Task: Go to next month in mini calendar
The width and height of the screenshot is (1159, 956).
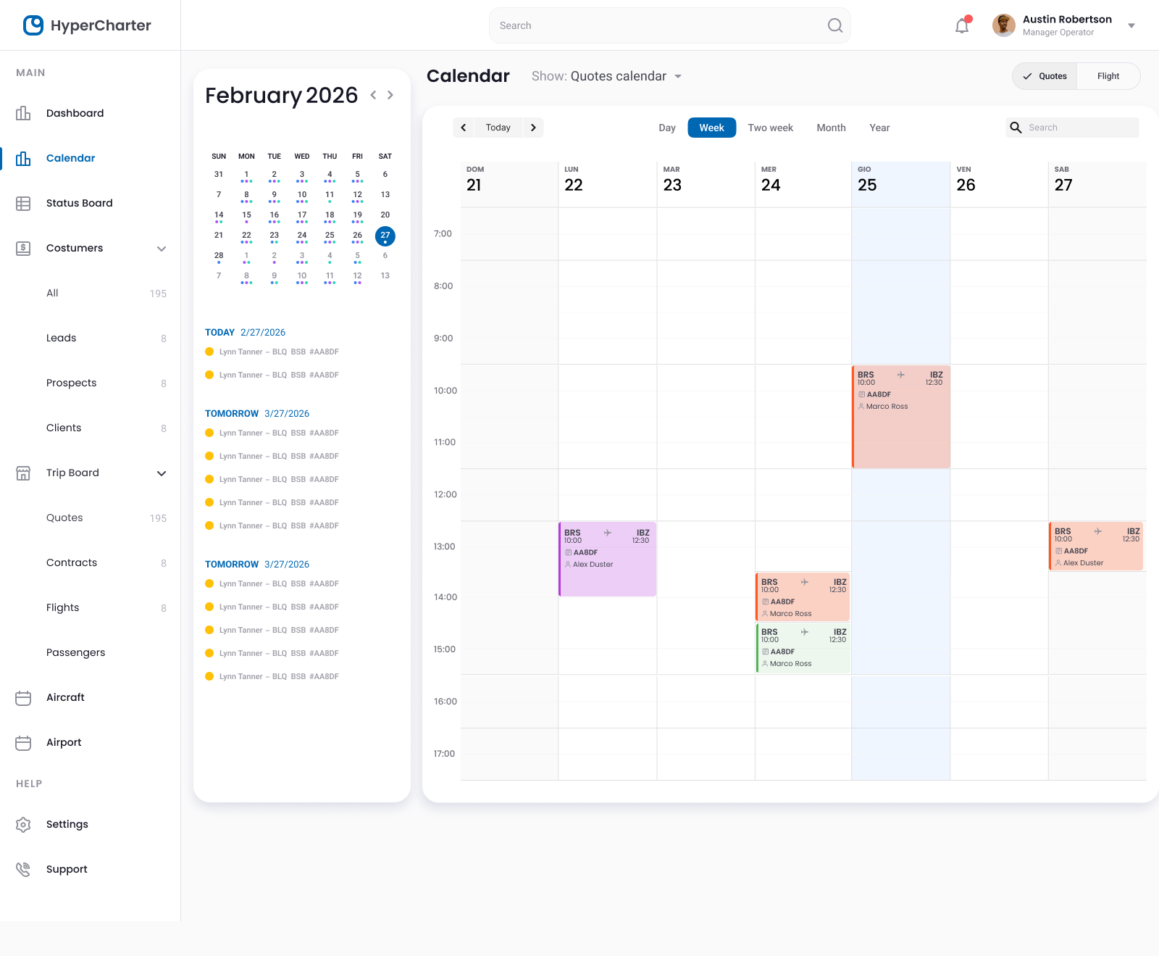Action: (390, 95)
